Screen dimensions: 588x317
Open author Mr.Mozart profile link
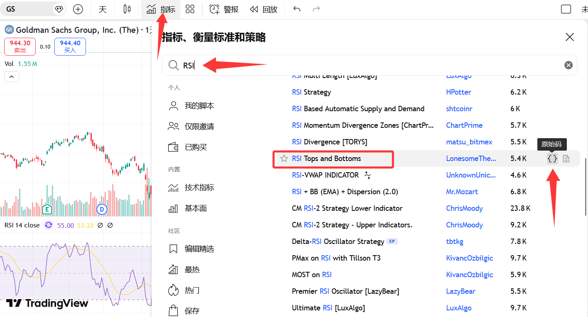(462, 192)
